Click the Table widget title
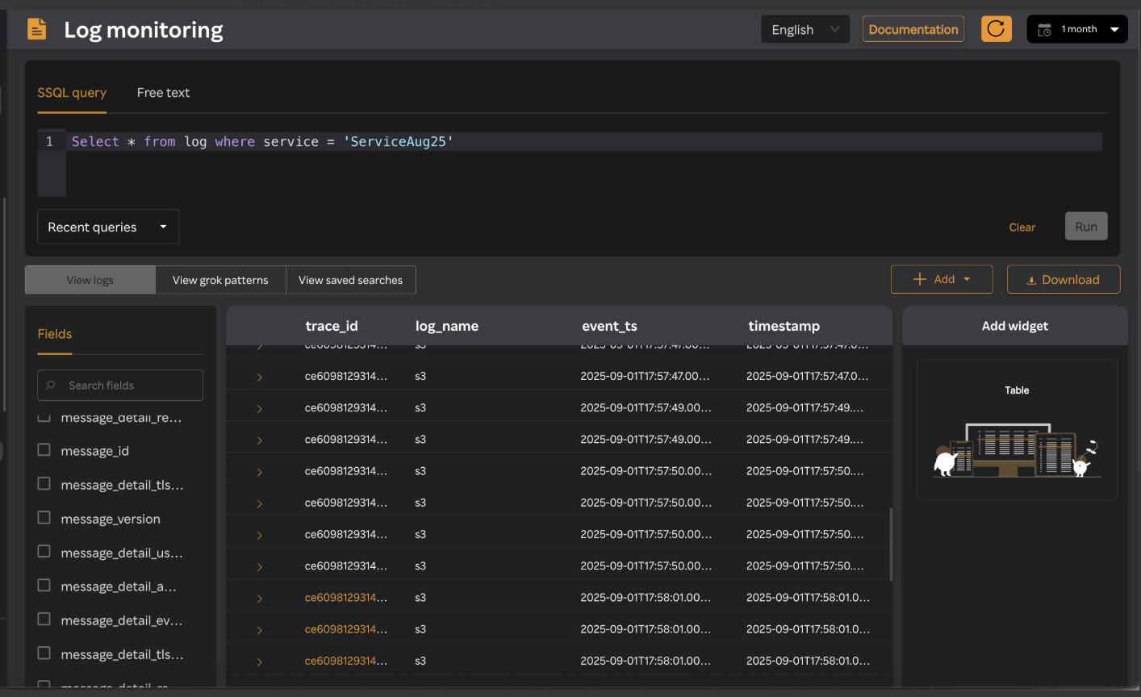1141x697 pixels. 1017,390
